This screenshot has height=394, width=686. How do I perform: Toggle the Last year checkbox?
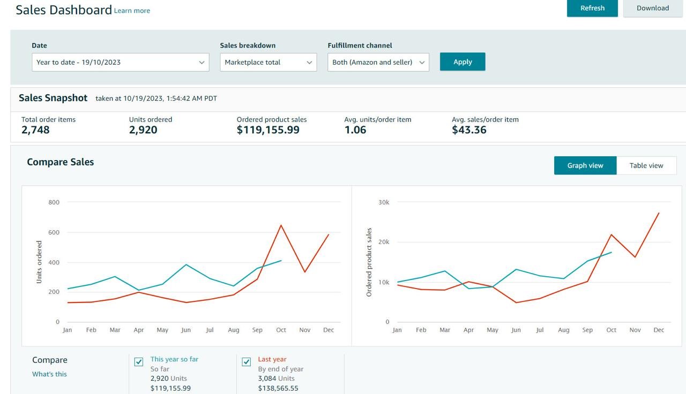pos(247,362)
